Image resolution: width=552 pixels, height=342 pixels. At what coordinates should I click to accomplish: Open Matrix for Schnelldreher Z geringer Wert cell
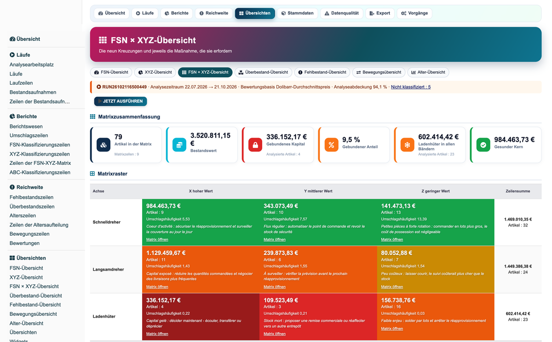click(x=392, y=239)
